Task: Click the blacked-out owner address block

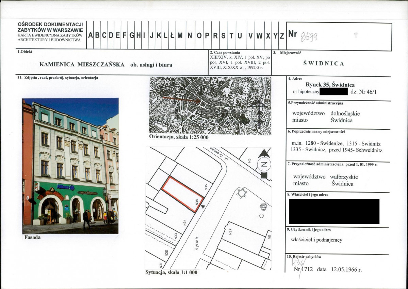Action: 334,212
